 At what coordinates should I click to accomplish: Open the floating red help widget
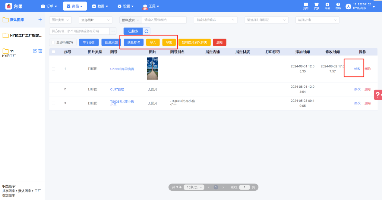(378, 95)
